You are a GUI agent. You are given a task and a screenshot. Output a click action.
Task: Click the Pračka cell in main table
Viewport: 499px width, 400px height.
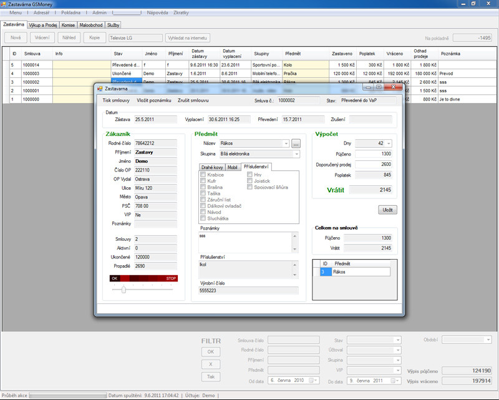[305, 74]
